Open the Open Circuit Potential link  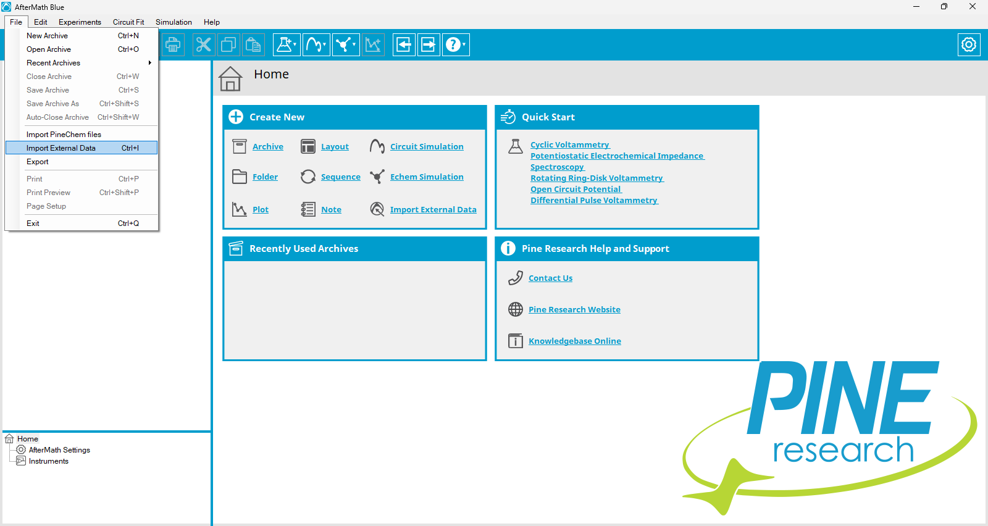pos(576,189)
